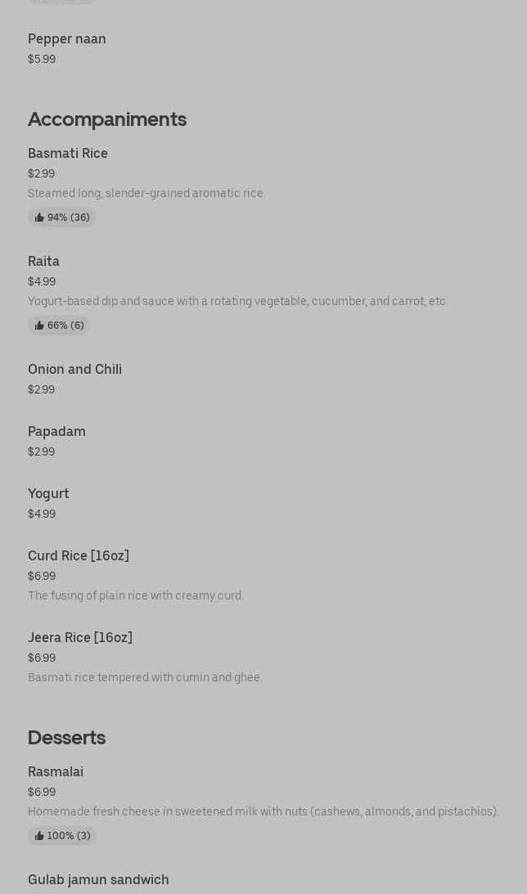Click the Rasmalai description text

[x=263, y=811]
